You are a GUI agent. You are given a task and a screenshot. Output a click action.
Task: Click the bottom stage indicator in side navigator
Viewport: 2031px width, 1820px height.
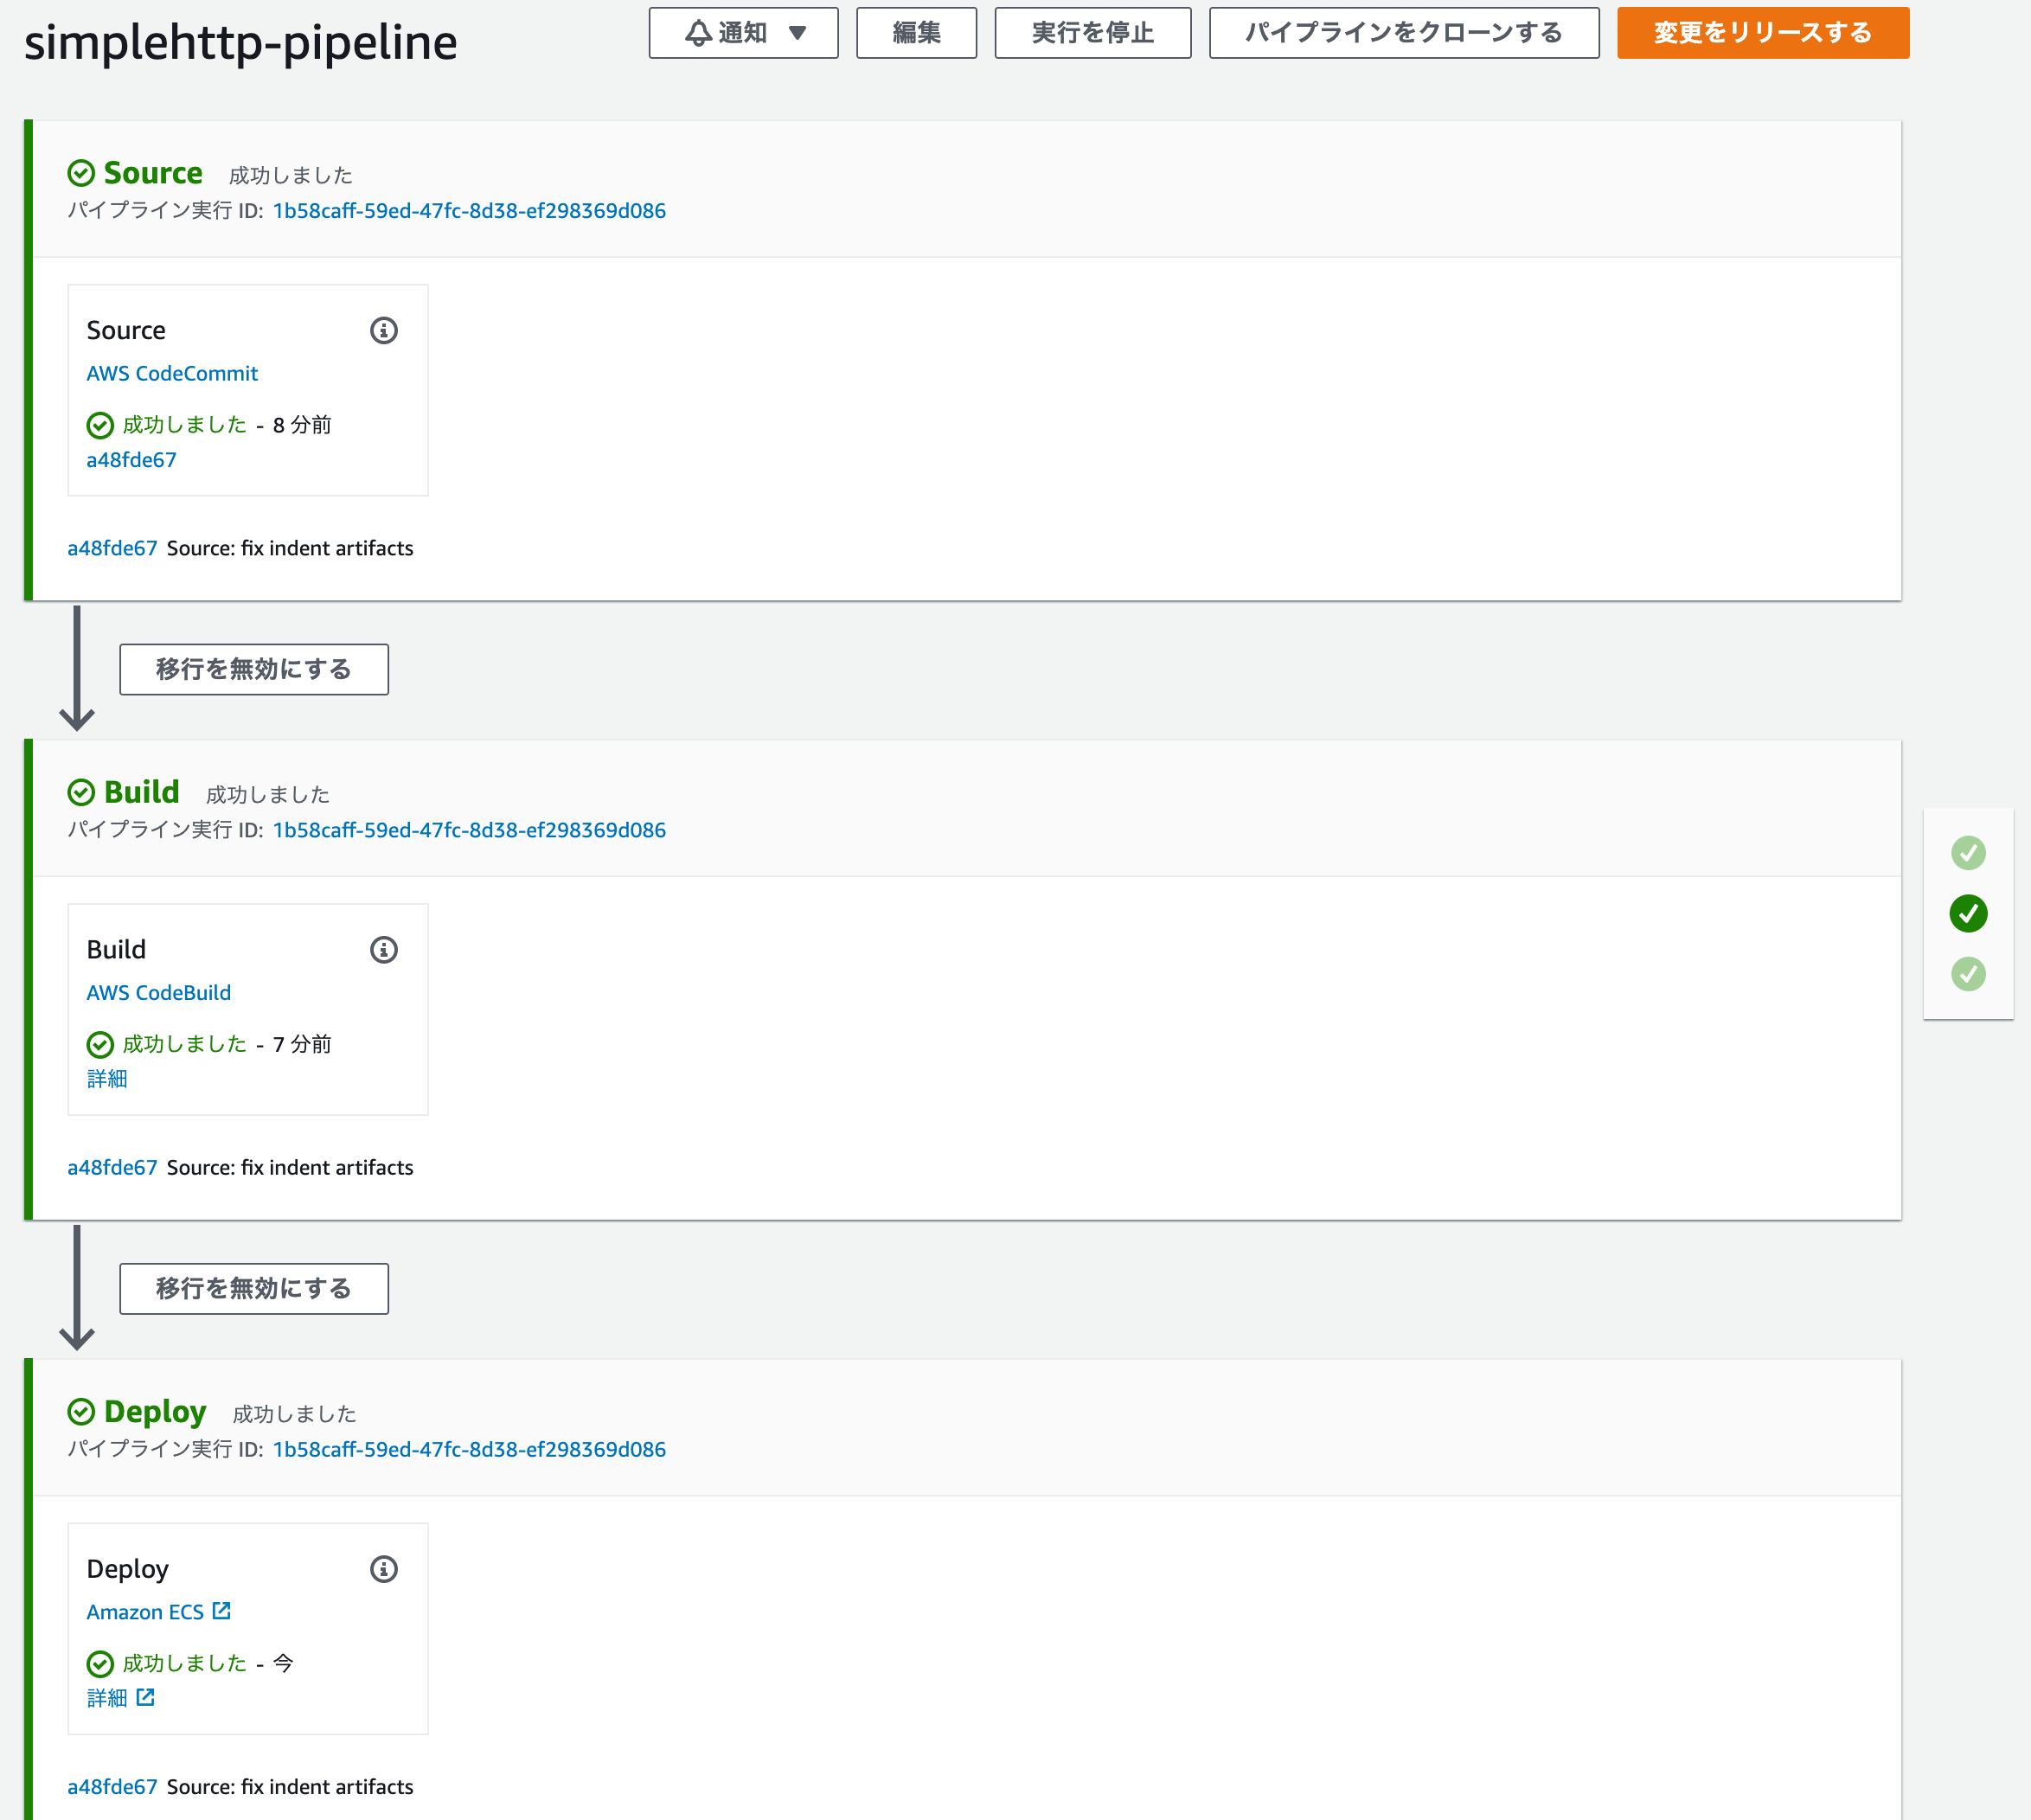(1967, 973)
